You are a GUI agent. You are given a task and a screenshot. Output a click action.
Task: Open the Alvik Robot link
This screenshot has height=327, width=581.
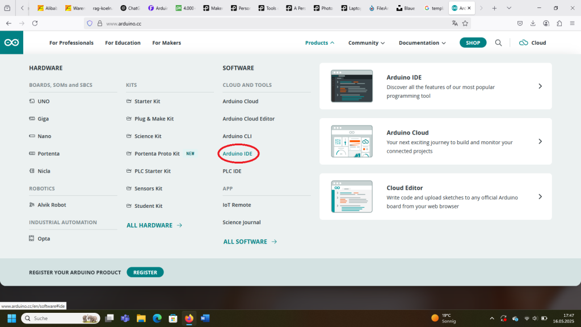(x=48, y=204)
